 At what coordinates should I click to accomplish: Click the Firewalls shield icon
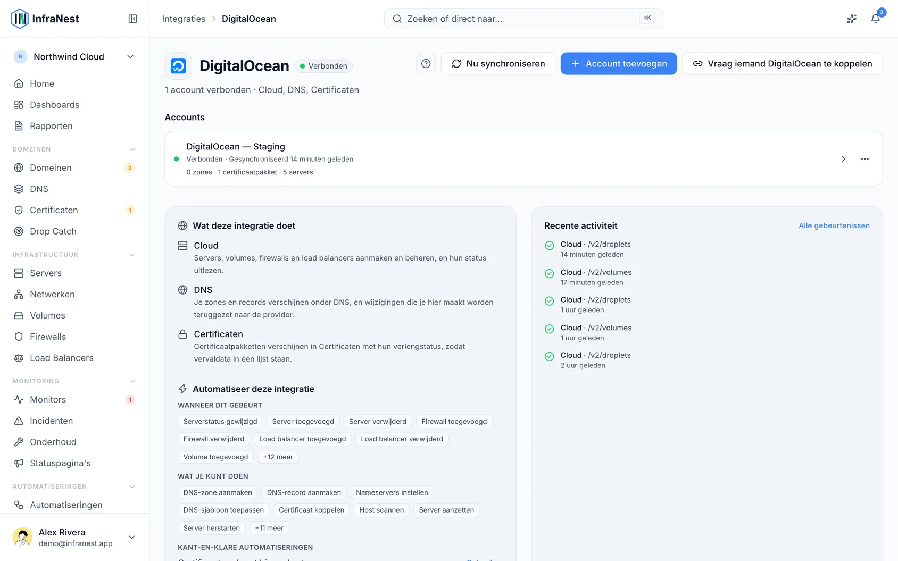(x=19, y=337)
